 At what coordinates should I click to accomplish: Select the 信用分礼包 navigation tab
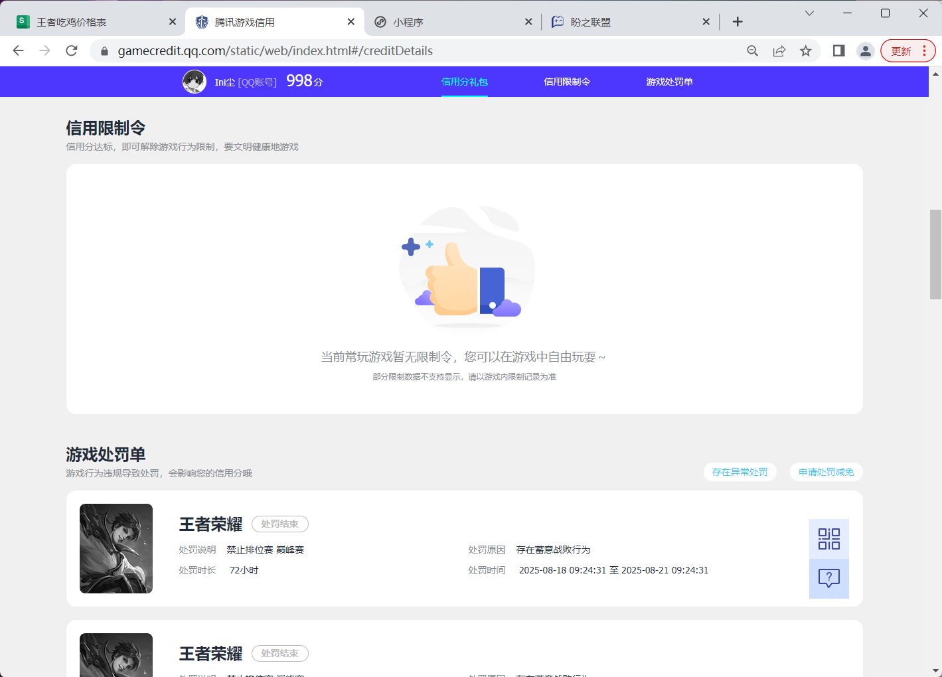click(x=465, y=82)
